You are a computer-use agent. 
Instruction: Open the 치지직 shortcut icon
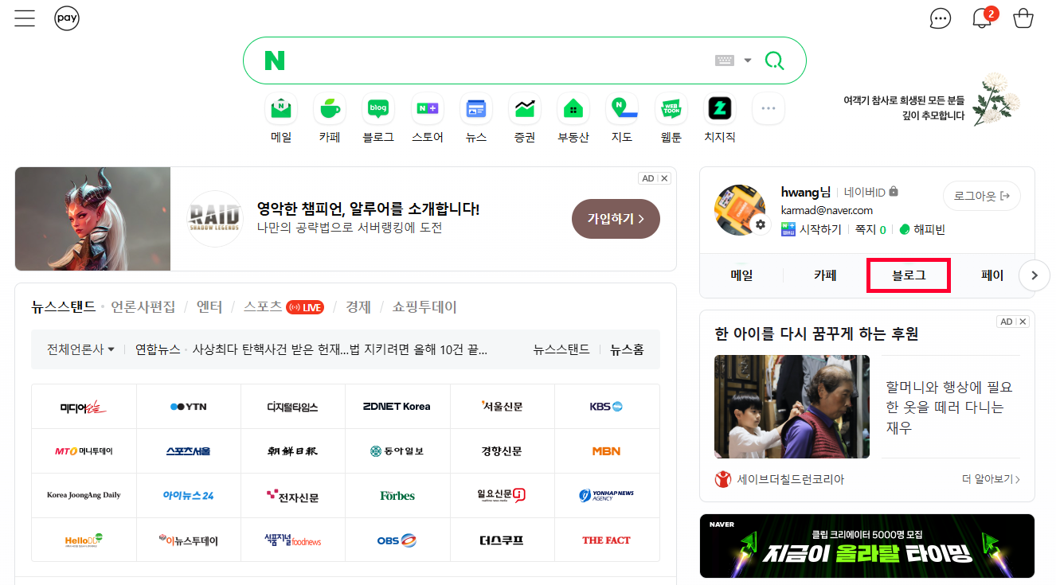coord(720,109)
